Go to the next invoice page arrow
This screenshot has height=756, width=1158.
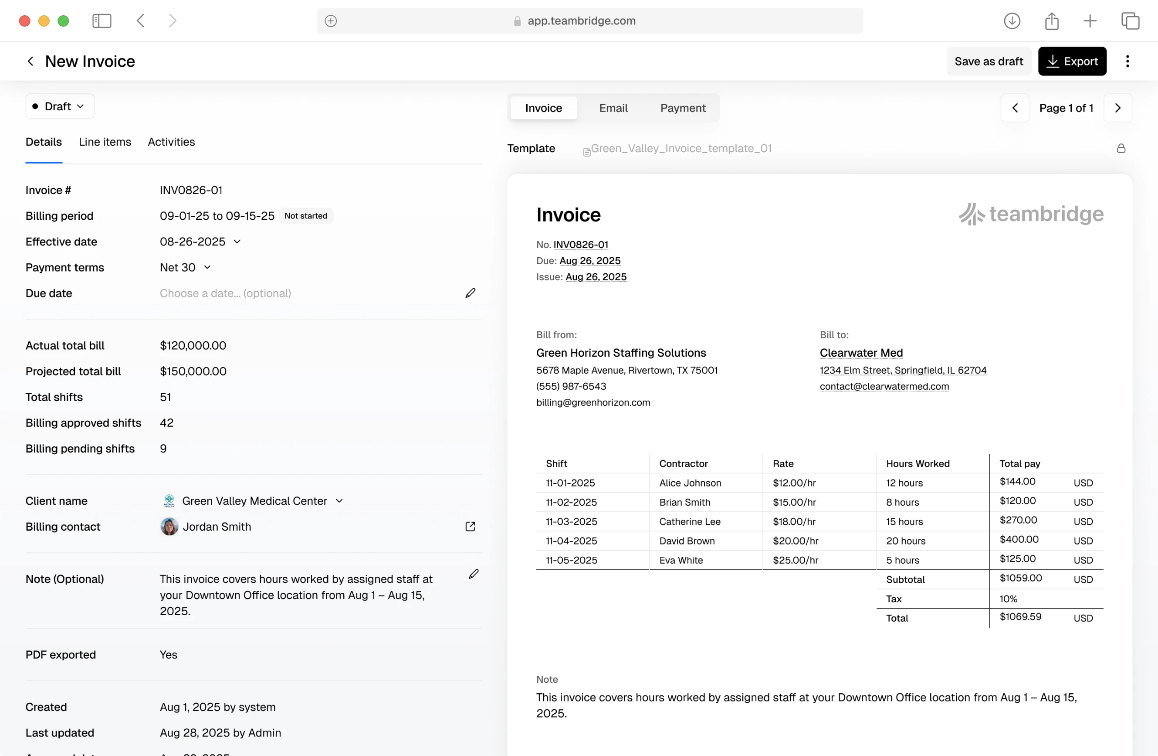coord(1117,108)
